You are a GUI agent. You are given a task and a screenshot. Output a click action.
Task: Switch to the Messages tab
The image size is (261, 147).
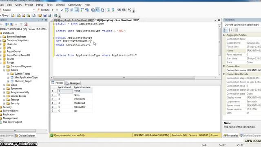click(73, 83)
